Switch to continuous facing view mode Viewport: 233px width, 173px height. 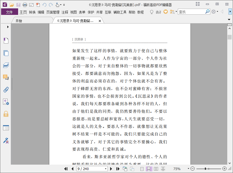(163, 169)
